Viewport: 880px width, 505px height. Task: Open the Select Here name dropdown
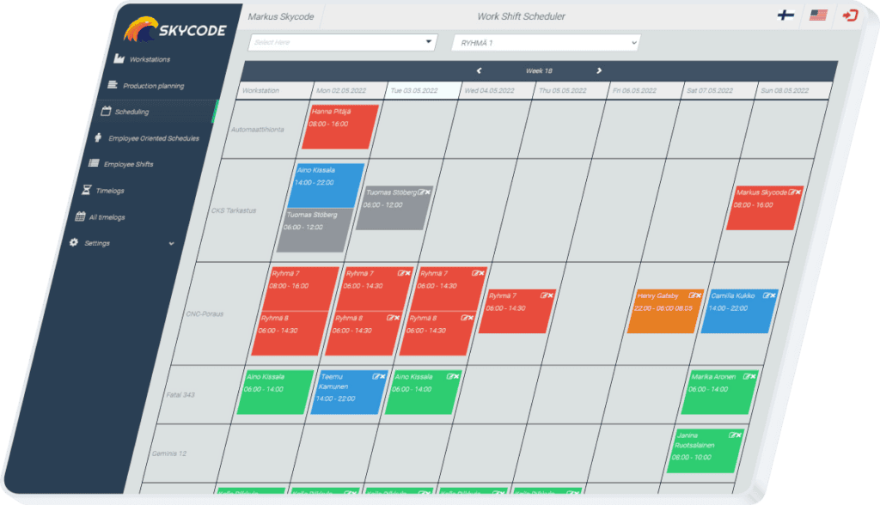tap(343, 40)
